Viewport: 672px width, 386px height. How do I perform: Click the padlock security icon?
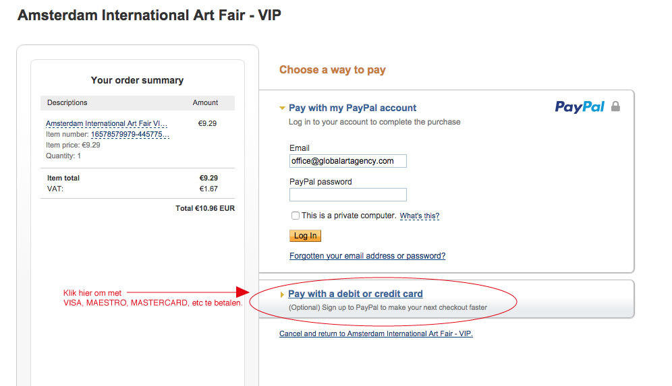[x=615, y=106]
